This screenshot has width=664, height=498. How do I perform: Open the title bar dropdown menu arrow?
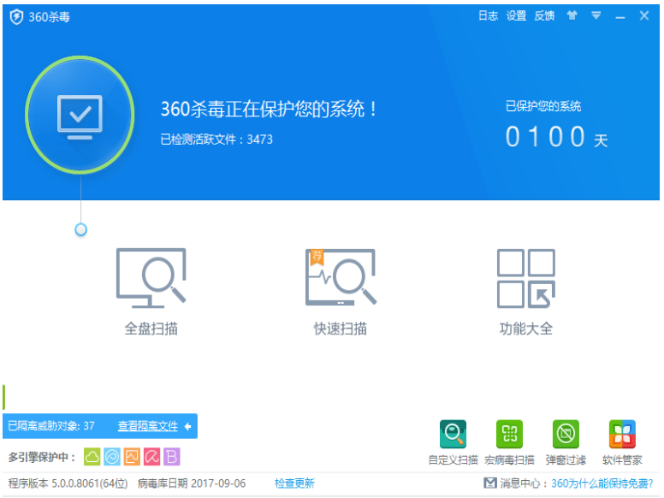pos(596,16)
